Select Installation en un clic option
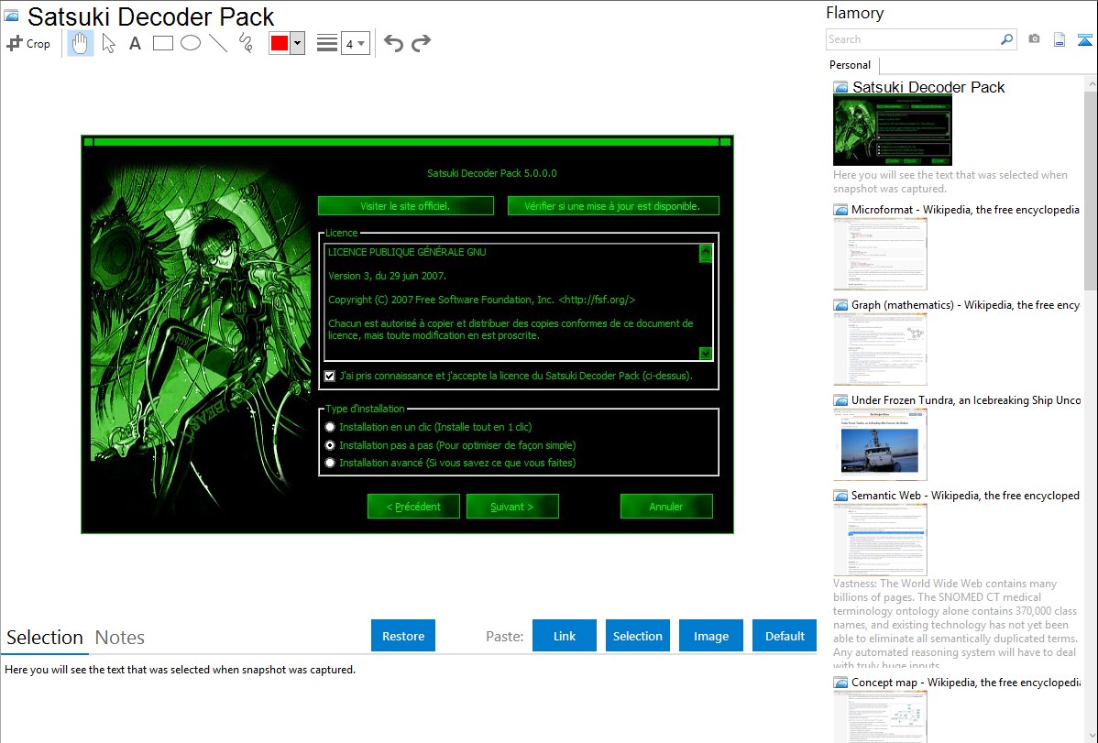 pos(330,427)
